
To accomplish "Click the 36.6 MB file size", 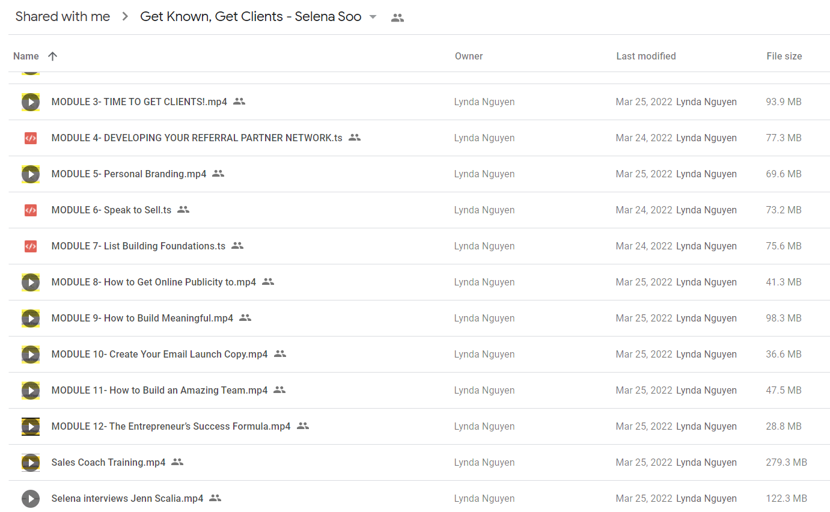I will click(x=784, y=355).
